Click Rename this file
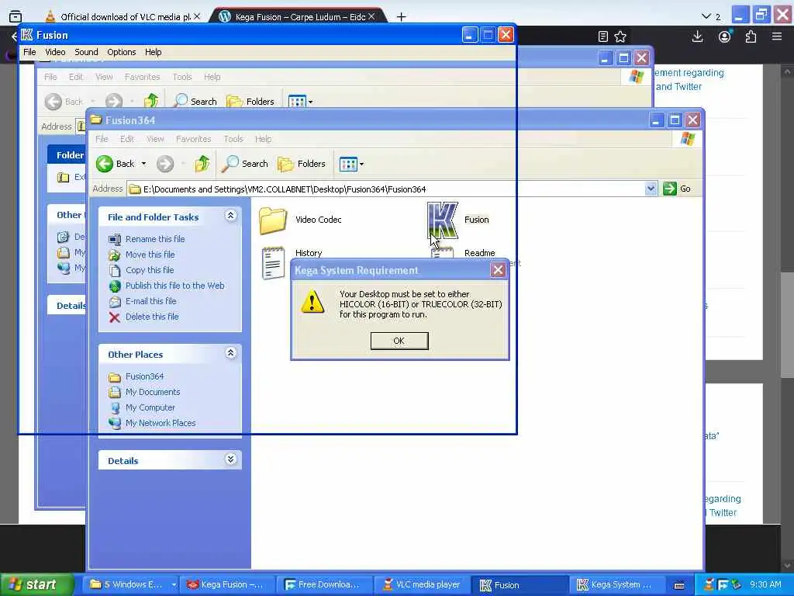The image size is (794, 596). [x=155, y=239]
